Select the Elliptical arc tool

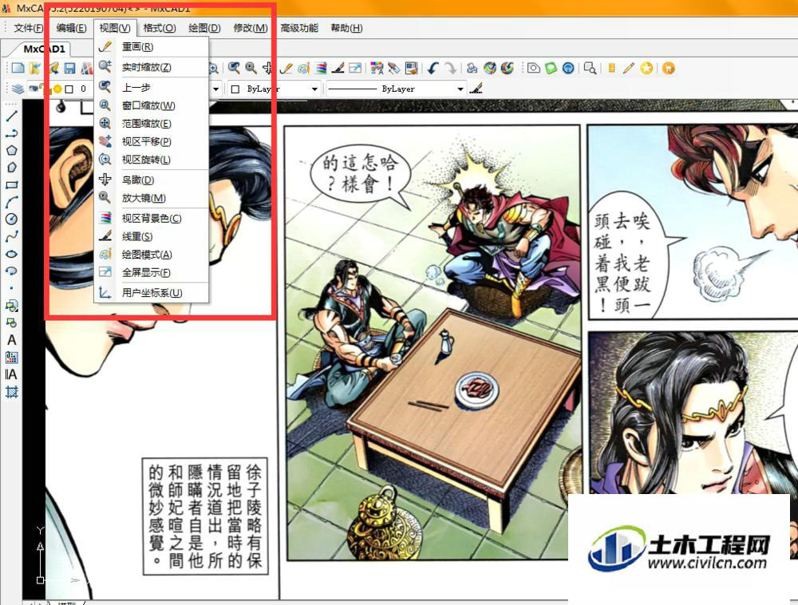pyautogui.click(x=11, y=271)
